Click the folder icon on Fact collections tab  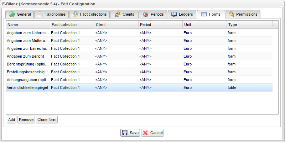point(75,14)
